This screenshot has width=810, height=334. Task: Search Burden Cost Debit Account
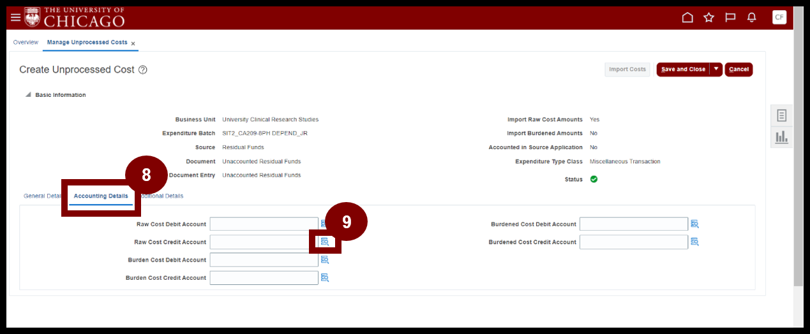pos(325,259)
